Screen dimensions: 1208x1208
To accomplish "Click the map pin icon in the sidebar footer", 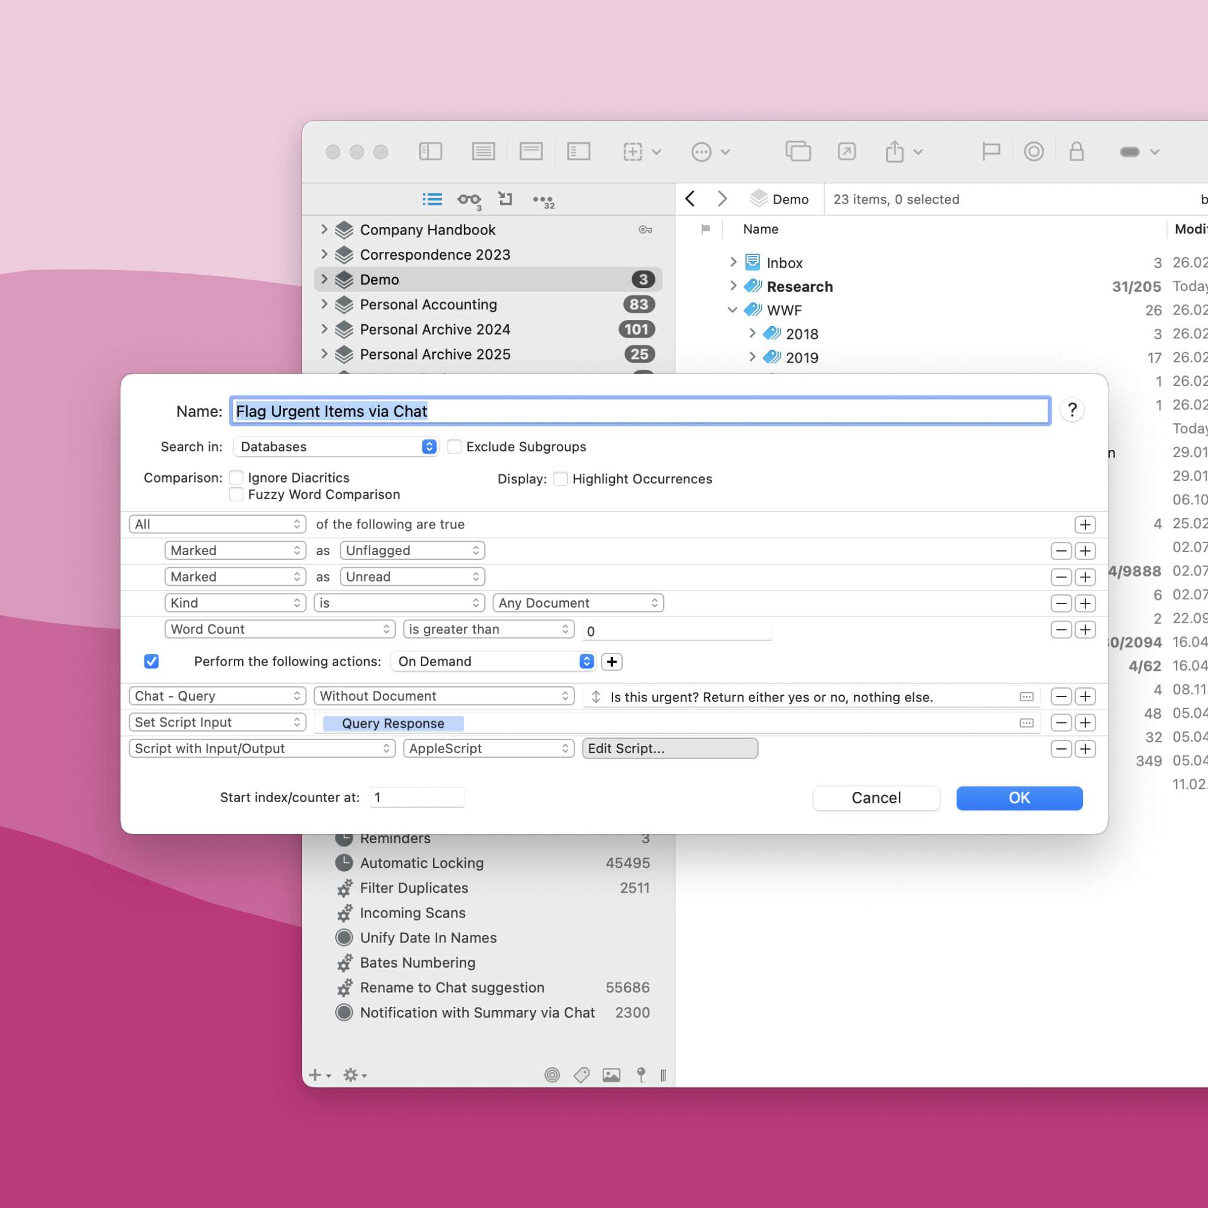I will click(x=641, y=1075).
